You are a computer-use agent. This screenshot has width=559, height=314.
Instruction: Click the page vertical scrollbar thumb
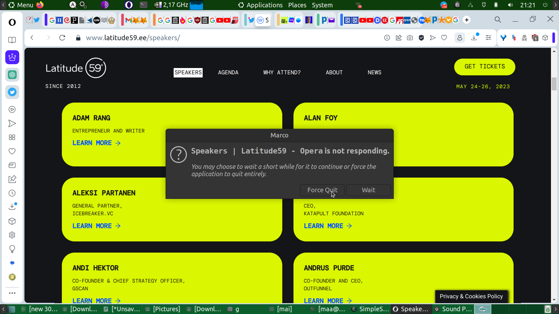pos(554,84)
